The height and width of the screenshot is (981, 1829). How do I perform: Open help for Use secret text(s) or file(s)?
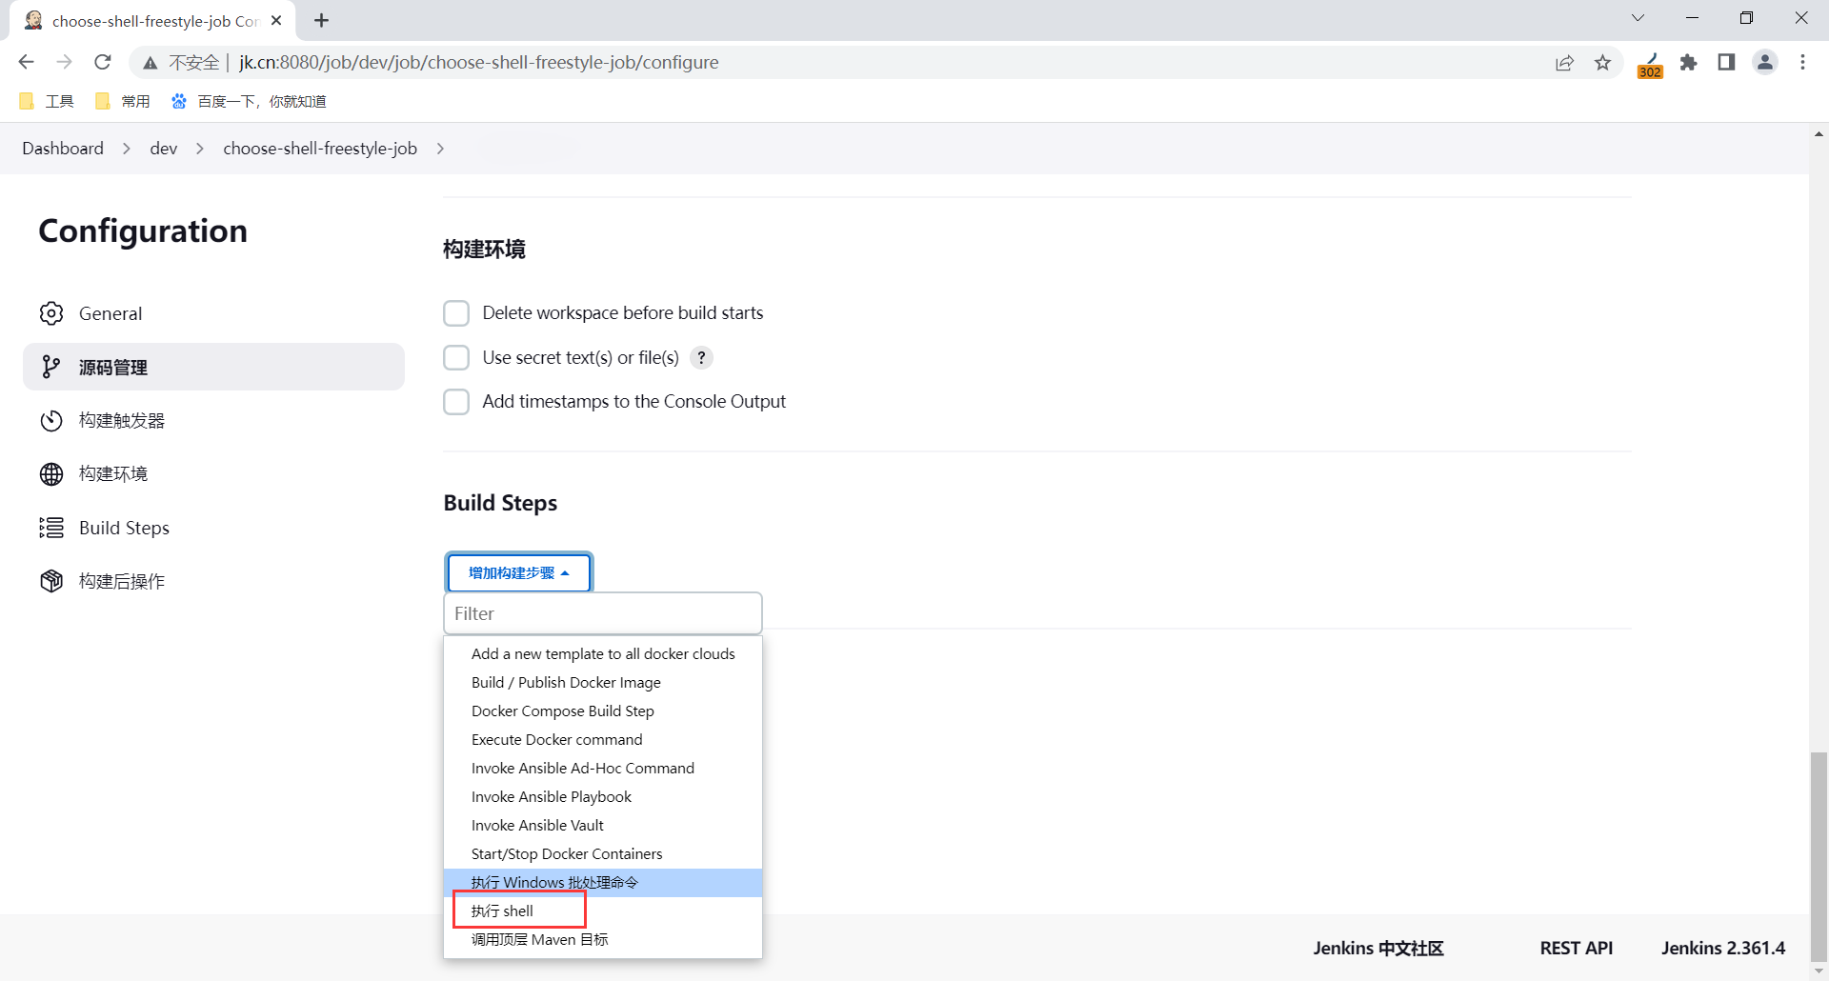point(701,357)
